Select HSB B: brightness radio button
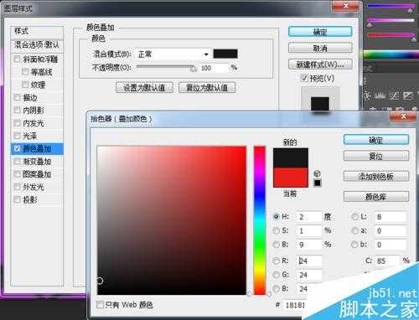This screenshot has width=419, height=320. [276, 245]
